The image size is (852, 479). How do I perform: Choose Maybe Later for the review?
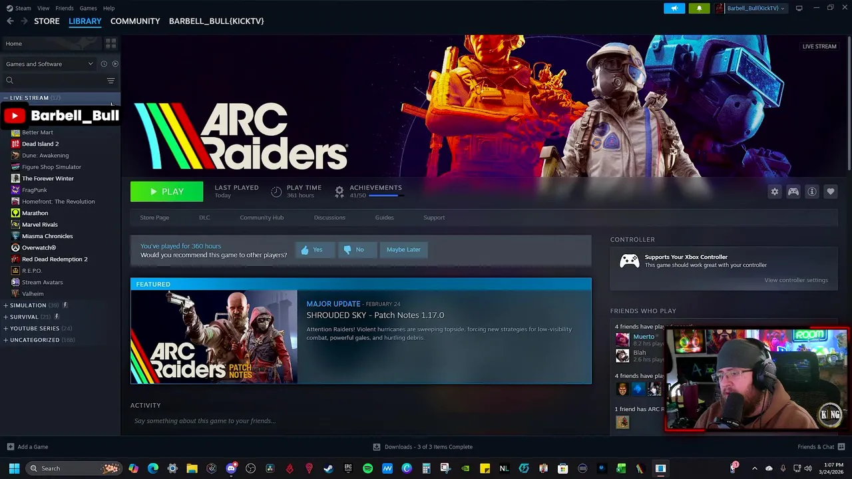[x=403, y=249]
